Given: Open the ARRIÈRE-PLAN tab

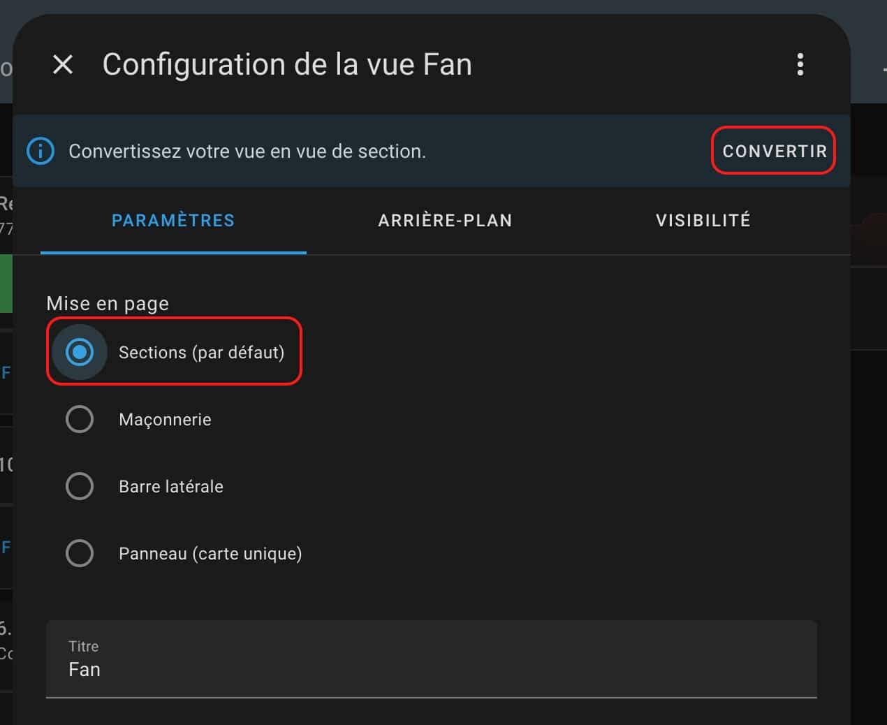Looking at the screenshot, I should 445,221.
